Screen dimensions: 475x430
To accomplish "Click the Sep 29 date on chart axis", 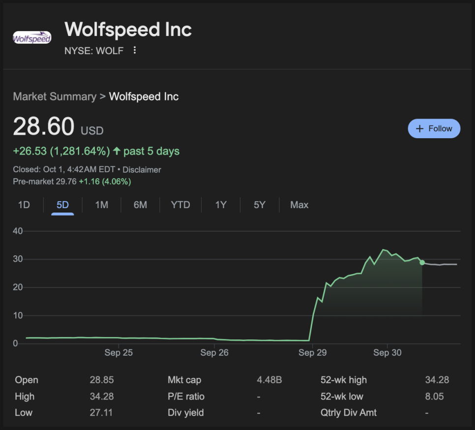I will tap(313, 353).
